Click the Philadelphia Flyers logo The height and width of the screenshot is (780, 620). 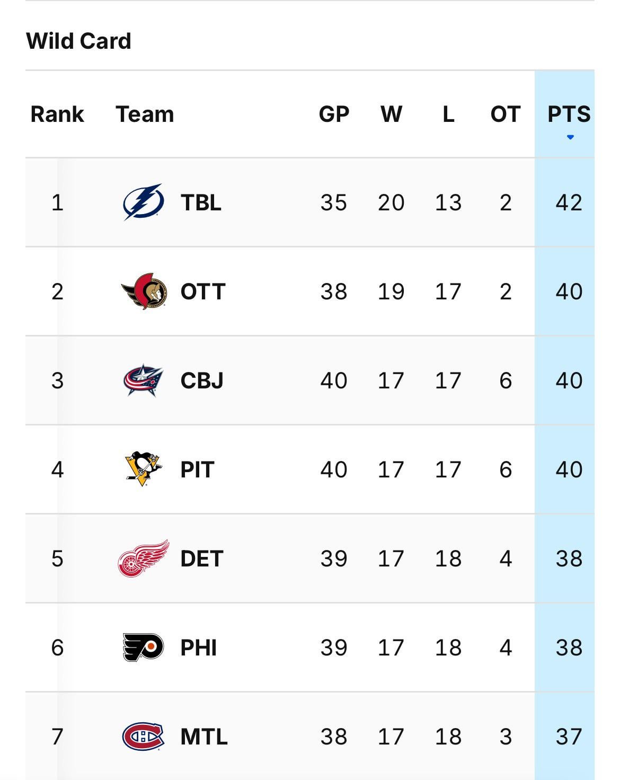(143, 647)
